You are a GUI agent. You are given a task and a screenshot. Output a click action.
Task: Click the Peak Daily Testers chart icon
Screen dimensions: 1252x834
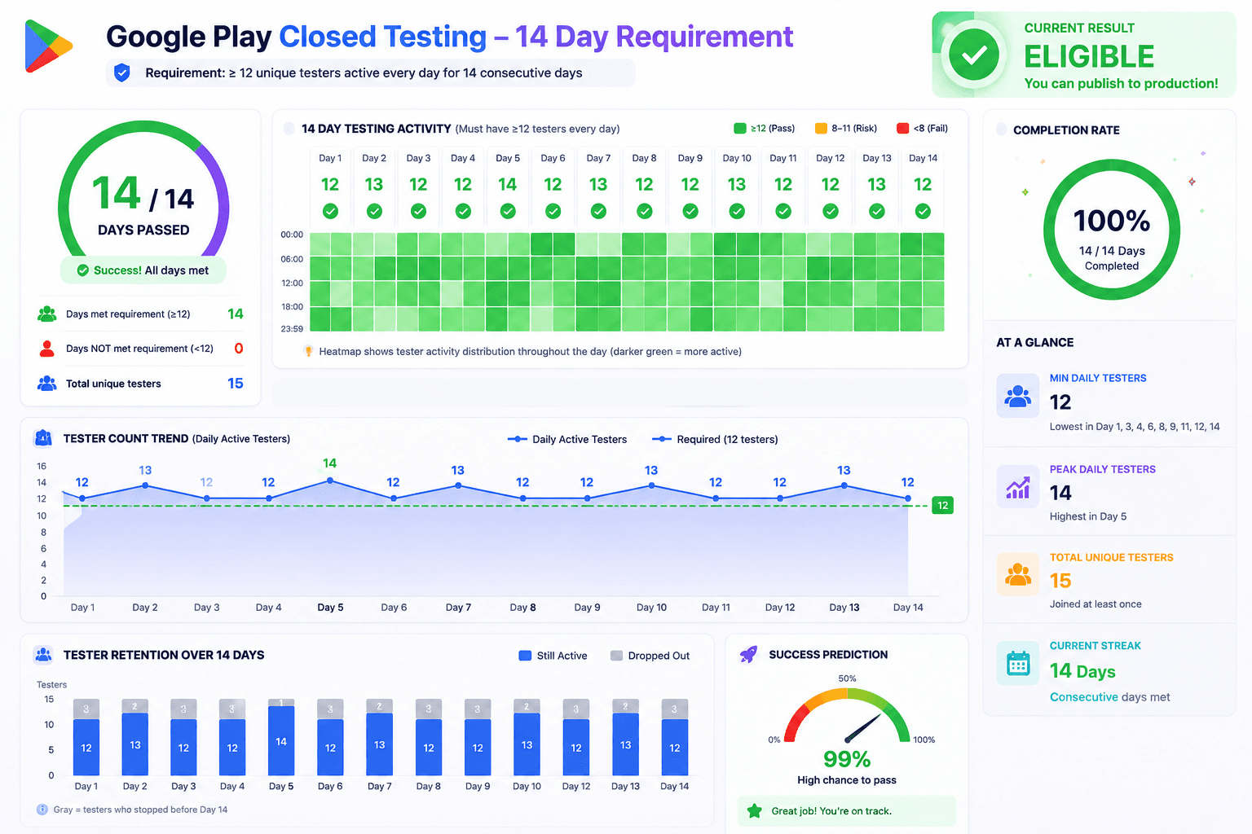[x=1018, y=487]
